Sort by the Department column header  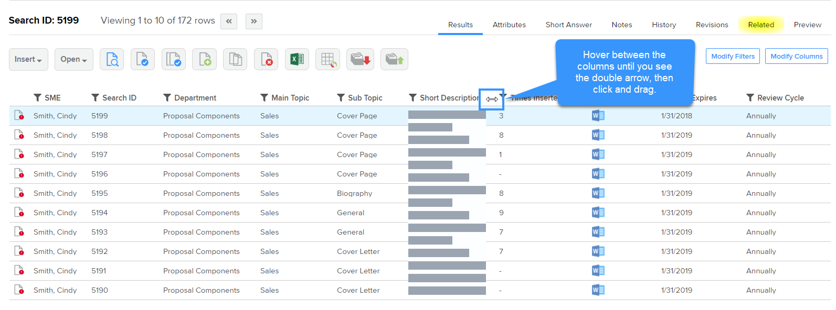click(195, 98)
